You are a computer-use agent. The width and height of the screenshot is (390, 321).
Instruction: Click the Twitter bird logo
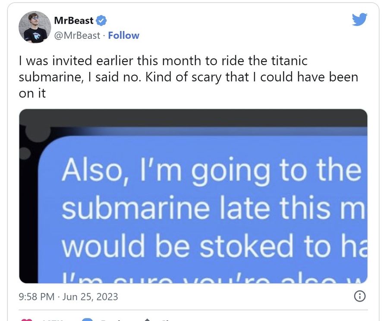(359, 19)
